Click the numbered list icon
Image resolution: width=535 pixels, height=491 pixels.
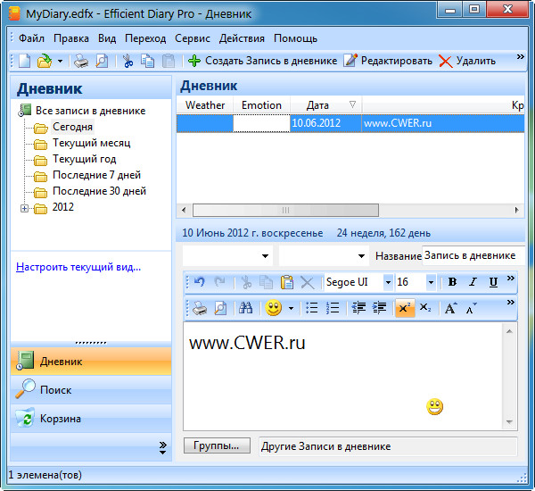click(x=333, y=308)
